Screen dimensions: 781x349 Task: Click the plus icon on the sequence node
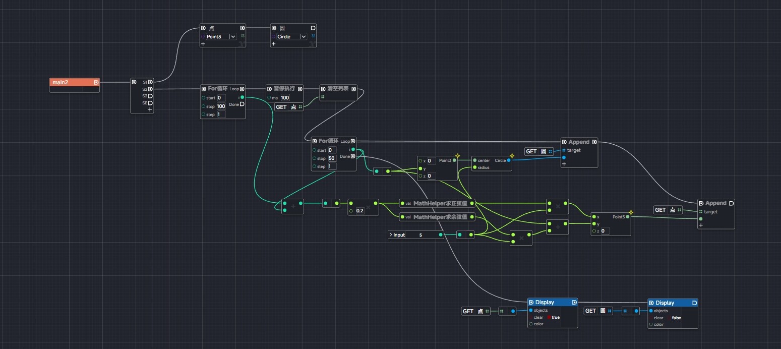150,109
